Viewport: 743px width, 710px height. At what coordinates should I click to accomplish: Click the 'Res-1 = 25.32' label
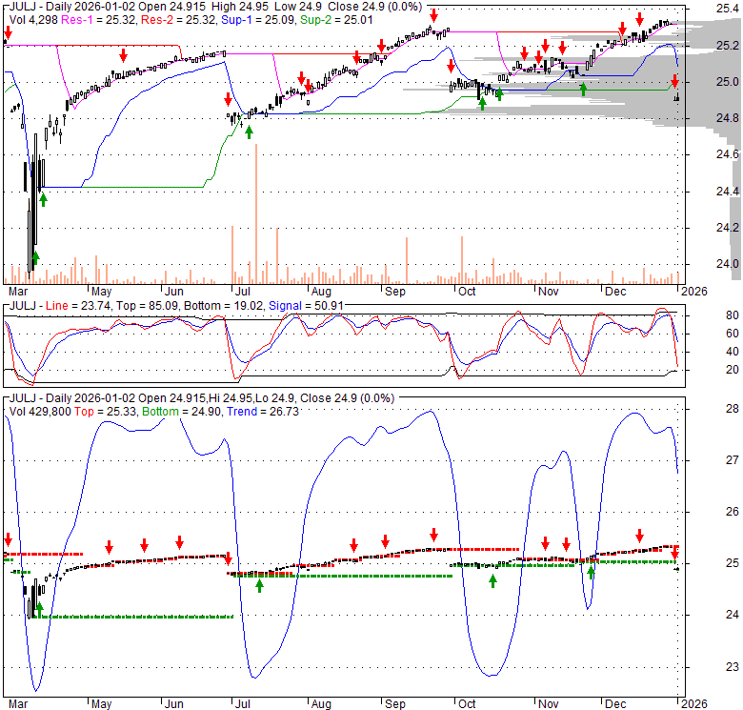[98, 20]
